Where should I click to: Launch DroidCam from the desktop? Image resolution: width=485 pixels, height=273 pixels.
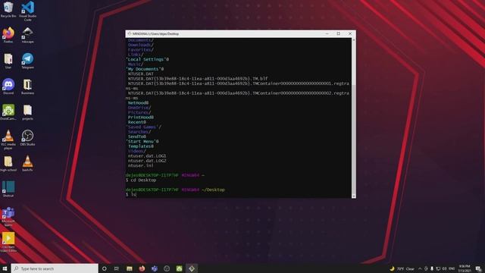click(x=8, y=112)
